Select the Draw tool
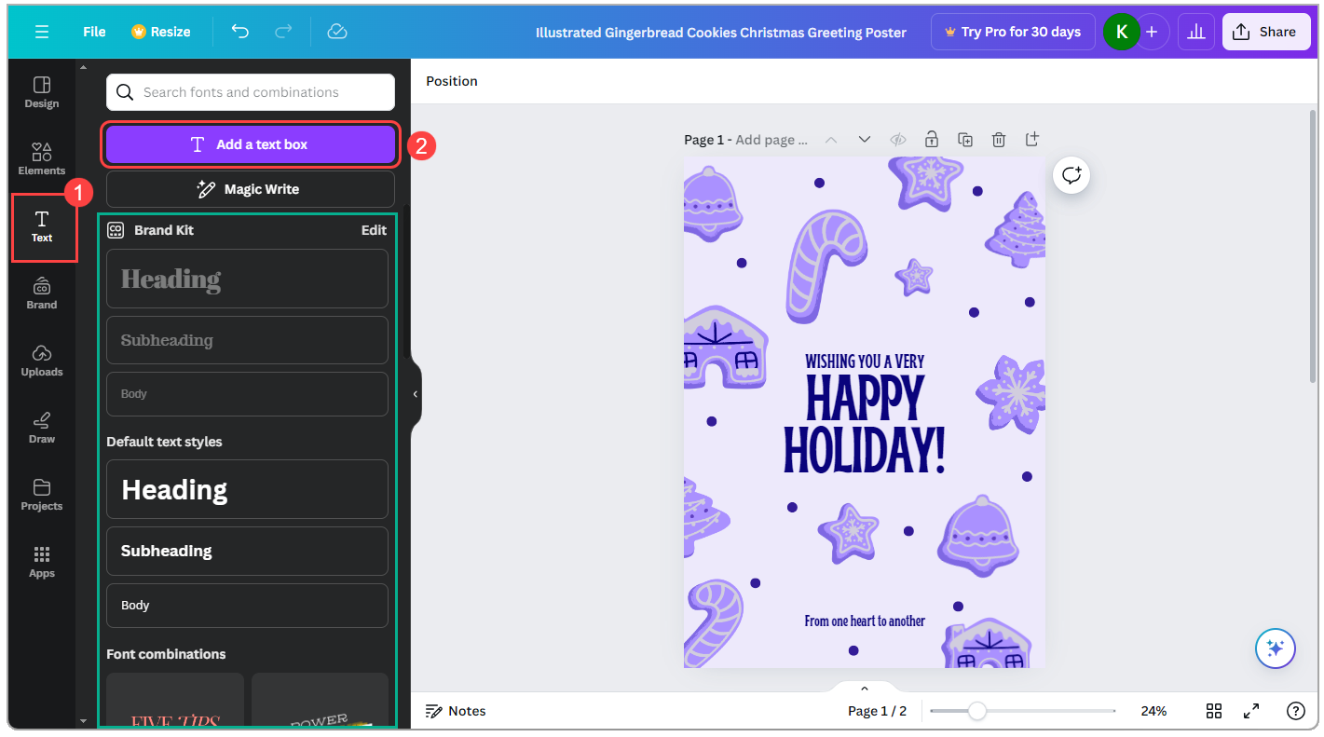The width and height of the screenshot is (1324, 737). tap(41, 428)
